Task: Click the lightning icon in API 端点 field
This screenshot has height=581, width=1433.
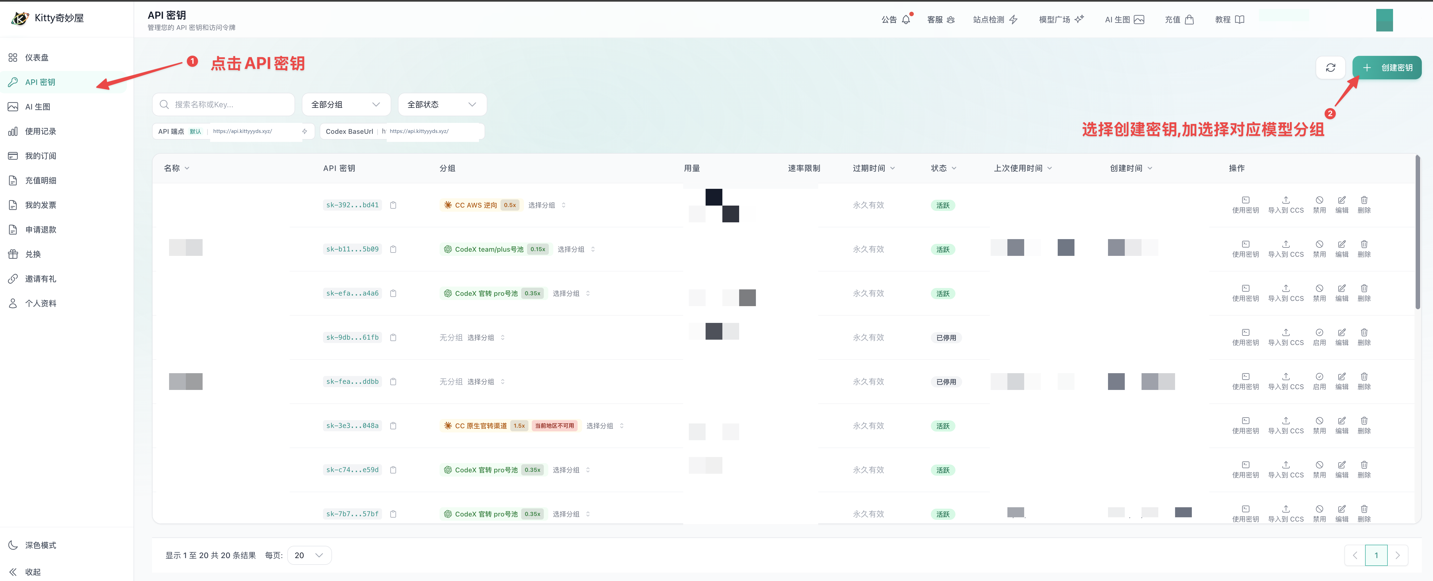Action: pyautogui.click(x=304, y=132)
